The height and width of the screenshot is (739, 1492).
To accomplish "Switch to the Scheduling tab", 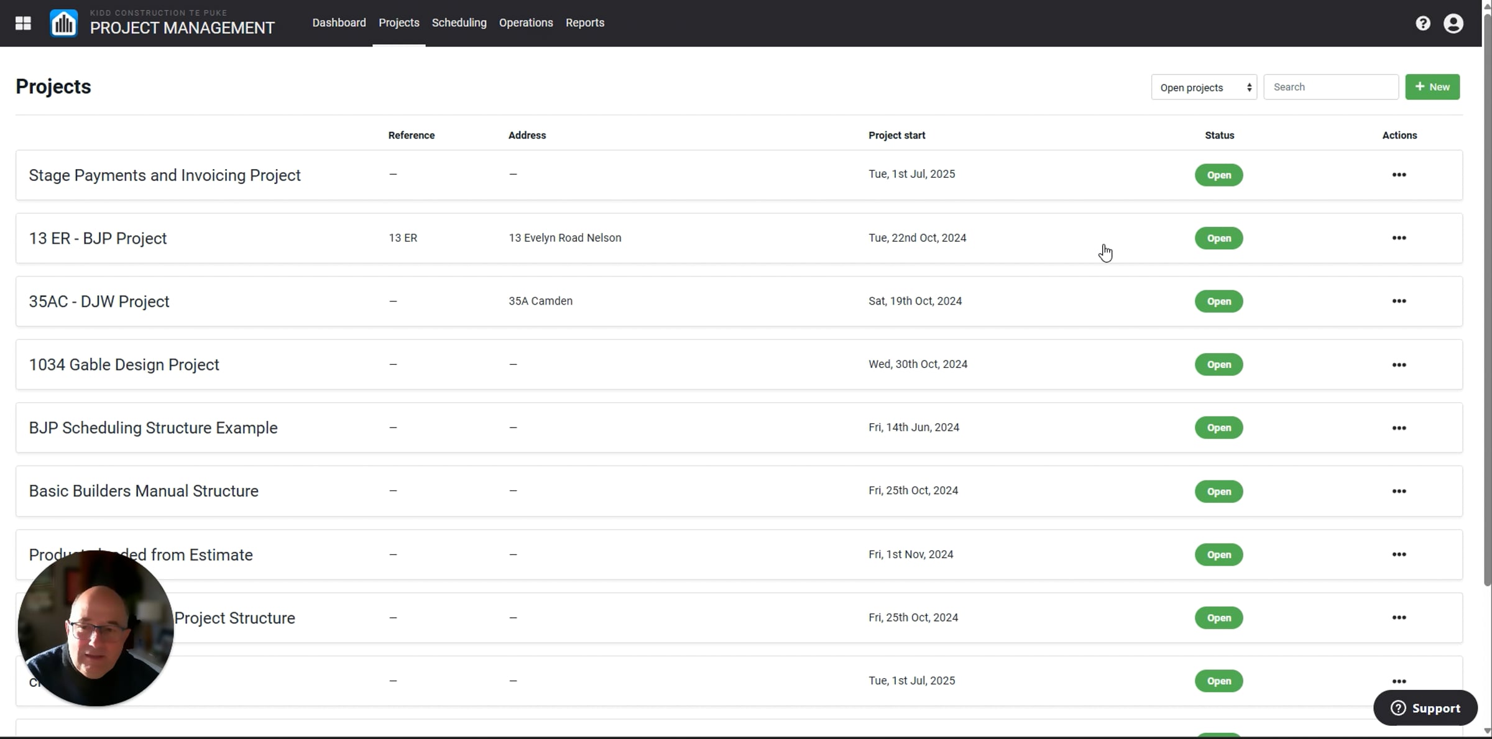I will [459, 23].
